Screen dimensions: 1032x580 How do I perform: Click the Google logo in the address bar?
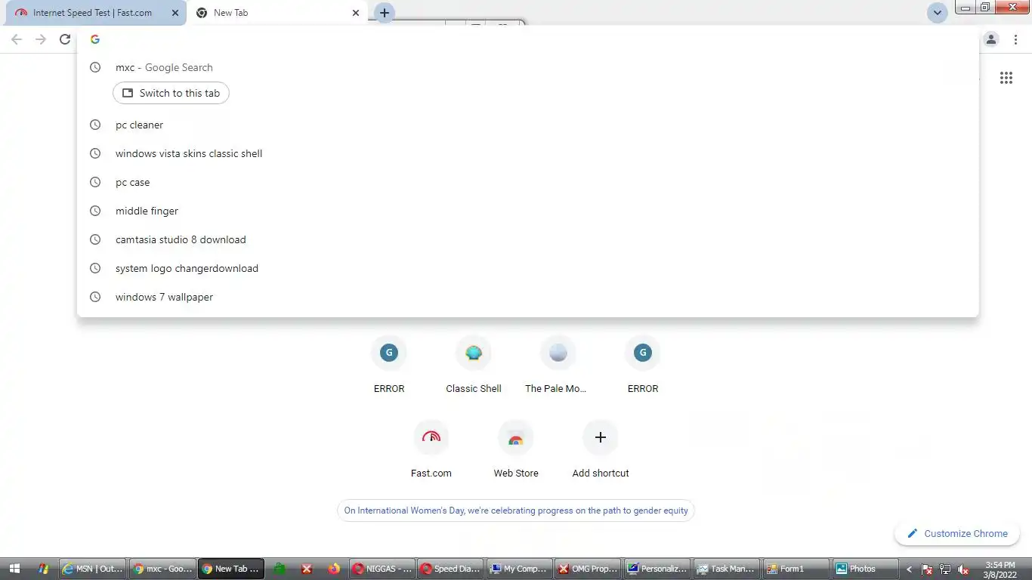(95, 39)
